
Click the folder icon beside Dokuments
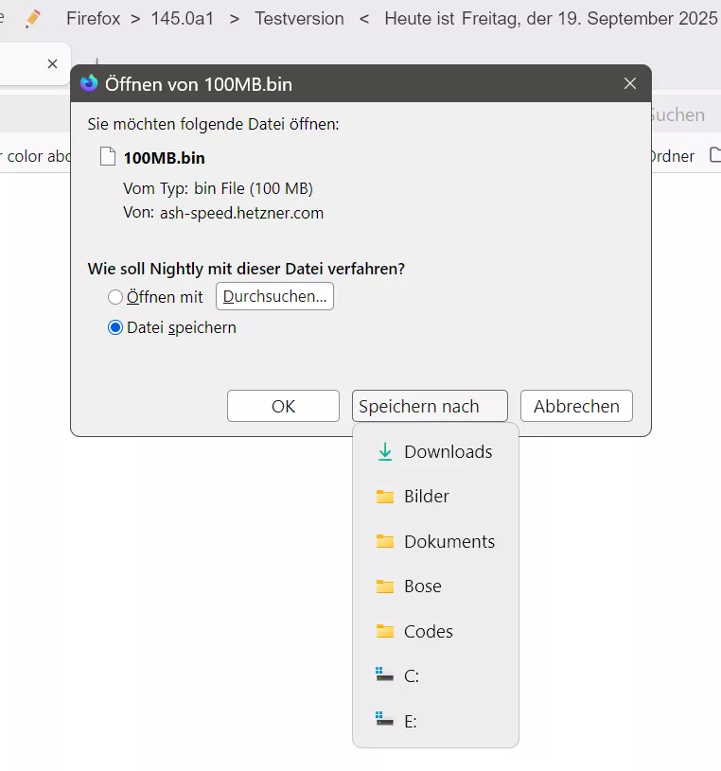385,541
